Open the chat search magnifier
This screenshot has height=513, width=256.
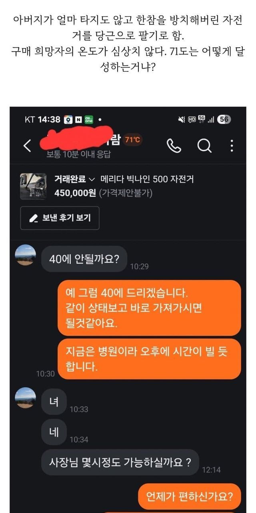click(x=204, y=146)
